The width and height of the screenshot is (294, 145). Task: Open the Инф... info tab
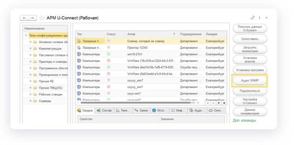click(178, 111)
